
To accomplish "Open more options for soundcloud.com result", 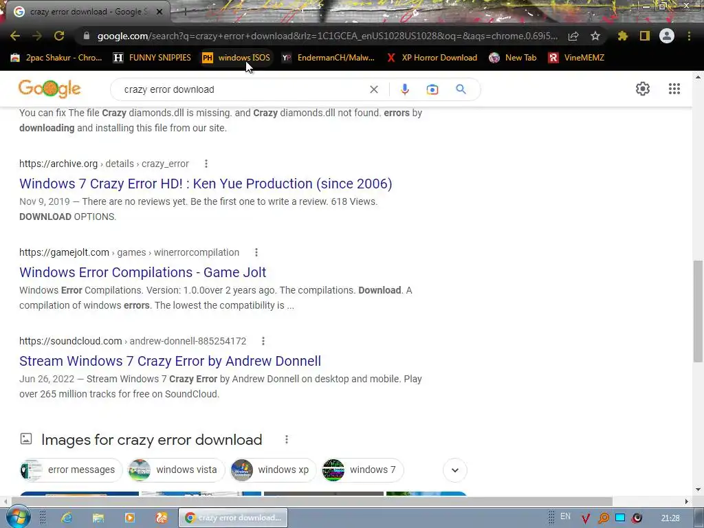I will click(263, 341).
